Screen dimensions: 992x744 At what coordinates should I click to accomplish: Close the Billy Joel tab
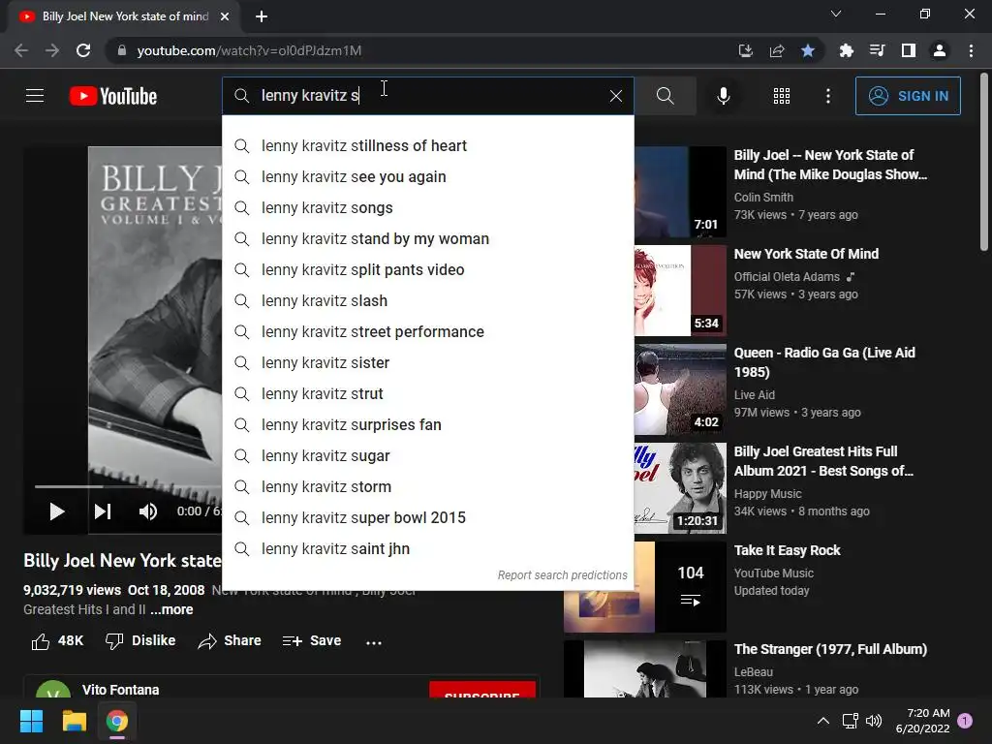(225, 16)
